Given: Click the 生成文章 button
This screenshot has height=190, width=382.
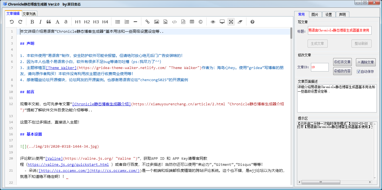Looking at the screenshot, I should [x=318, y=43].
